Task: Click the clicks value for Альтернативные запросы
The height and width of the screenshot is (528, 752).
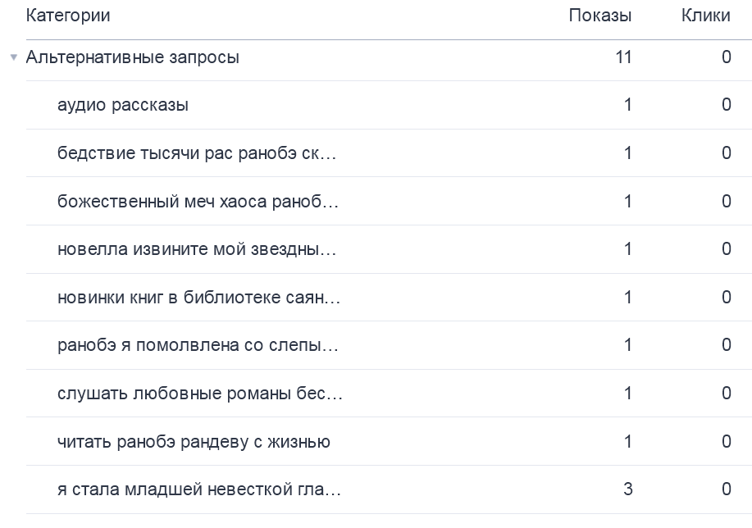Action: pyautogui.click(x=726, y=58)
